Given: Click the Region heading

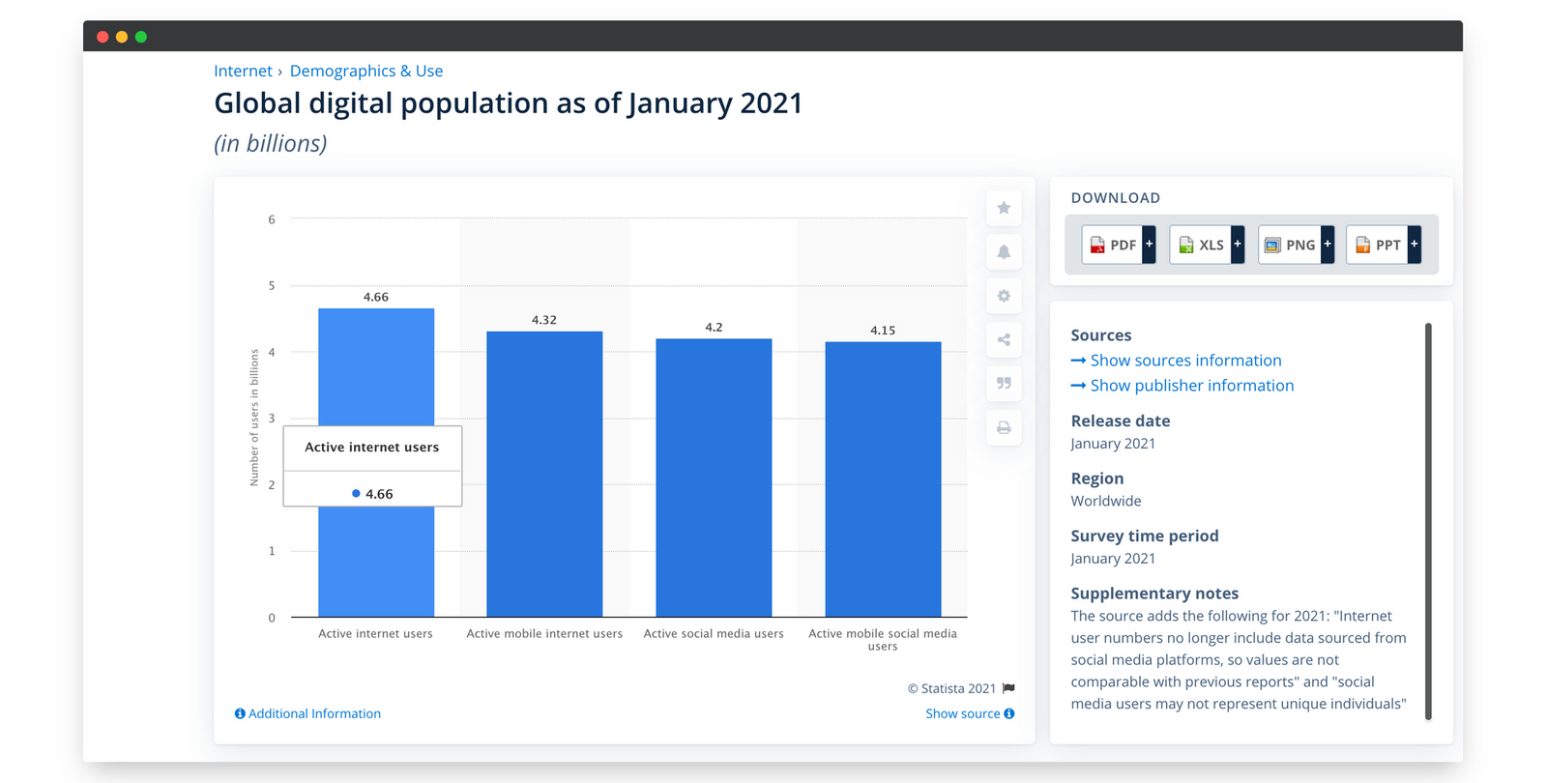Looking at the screenshot, I should click(1097, 478).
